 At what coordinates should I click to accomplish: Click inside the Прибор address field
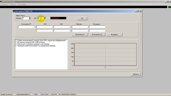pos(26,18)
